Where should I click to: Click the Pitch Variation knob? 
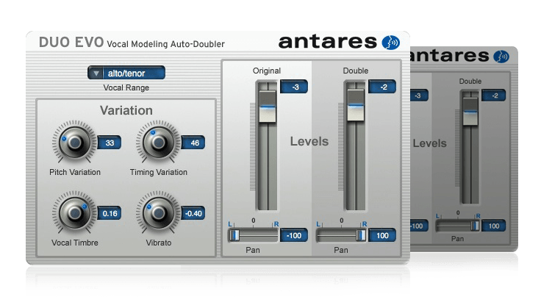[74, 142]
